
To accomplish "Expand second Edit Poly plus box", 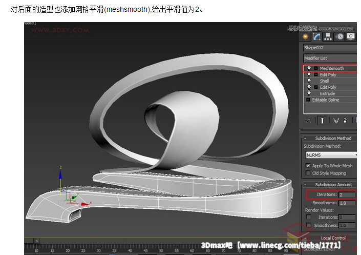I will 316,87.
